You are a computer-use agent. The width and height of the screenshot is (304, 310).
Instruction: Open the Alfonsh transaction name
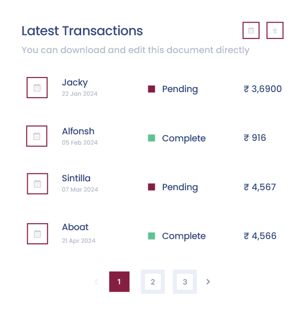point(78,132)
